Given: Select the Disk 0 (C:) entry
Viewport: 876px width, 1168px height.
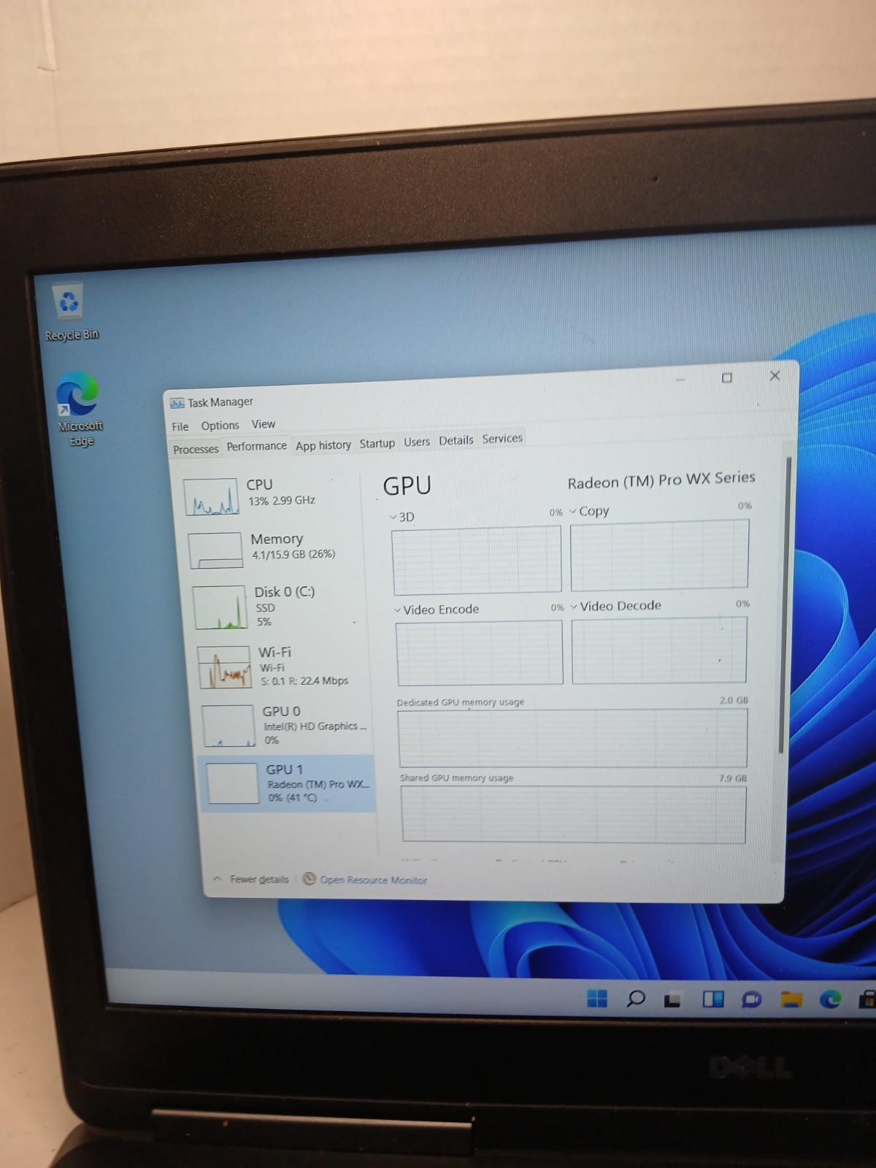Looking at the screenshot, I should point(277,606).
